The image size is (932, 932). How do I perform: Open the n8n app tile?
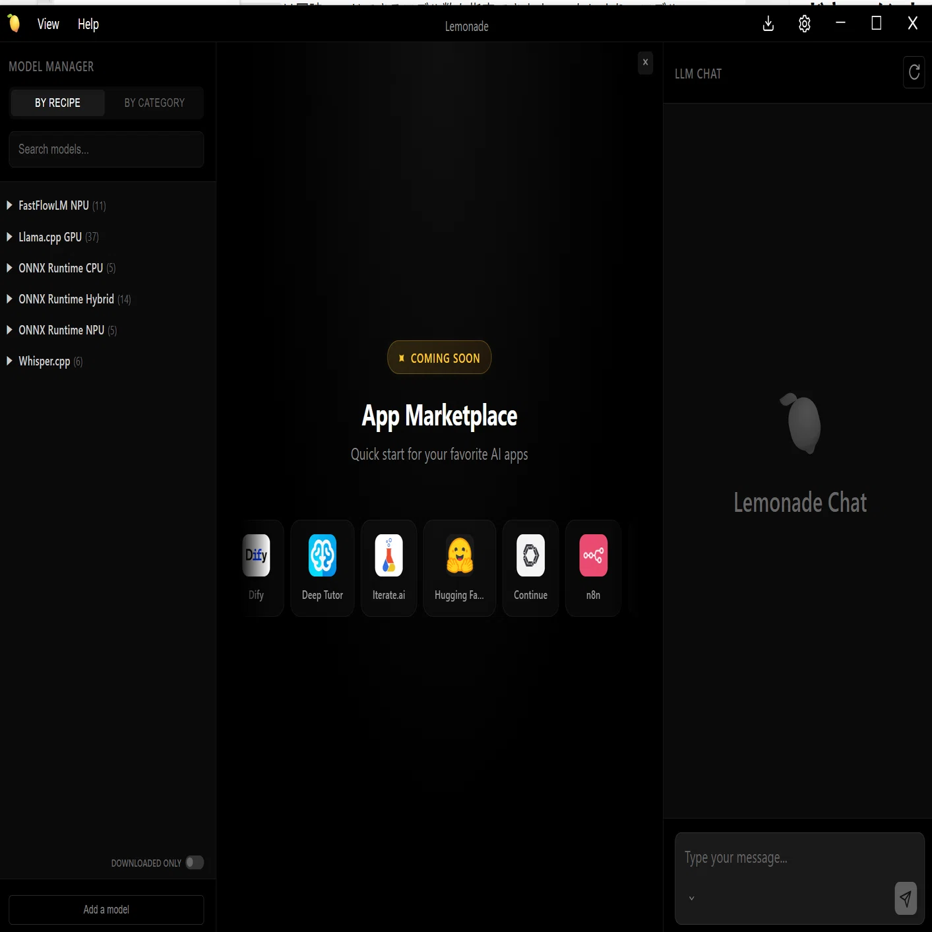tap(594, 568)
